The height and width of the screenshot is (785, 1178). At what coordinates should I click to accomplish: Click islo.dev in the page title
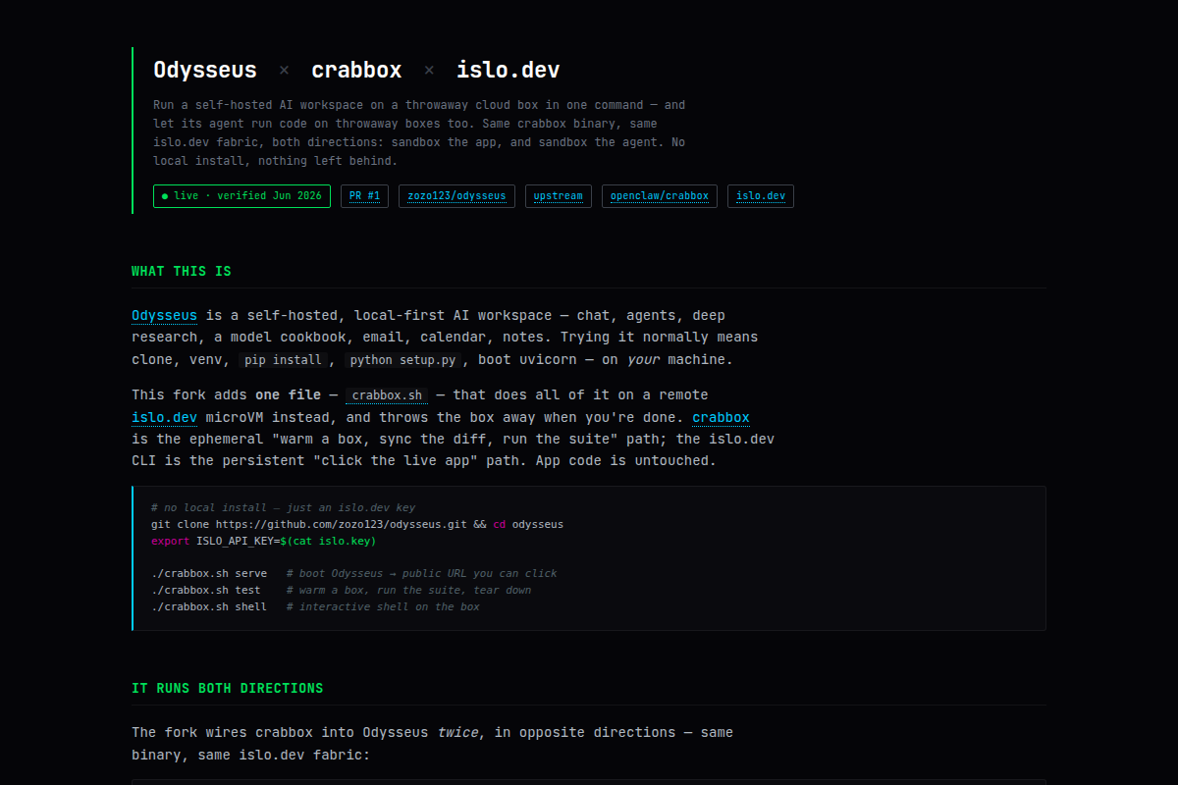click(x=509, y=70)
